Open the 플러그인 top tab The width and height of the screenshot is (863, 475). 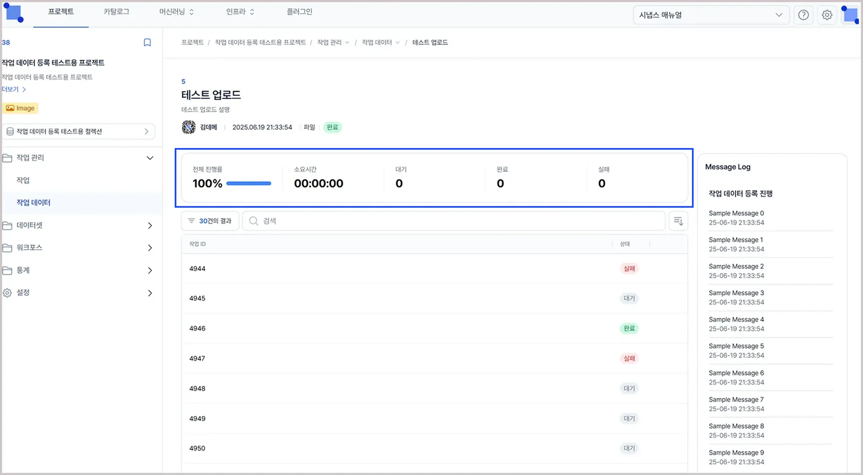tap(299, 12)
